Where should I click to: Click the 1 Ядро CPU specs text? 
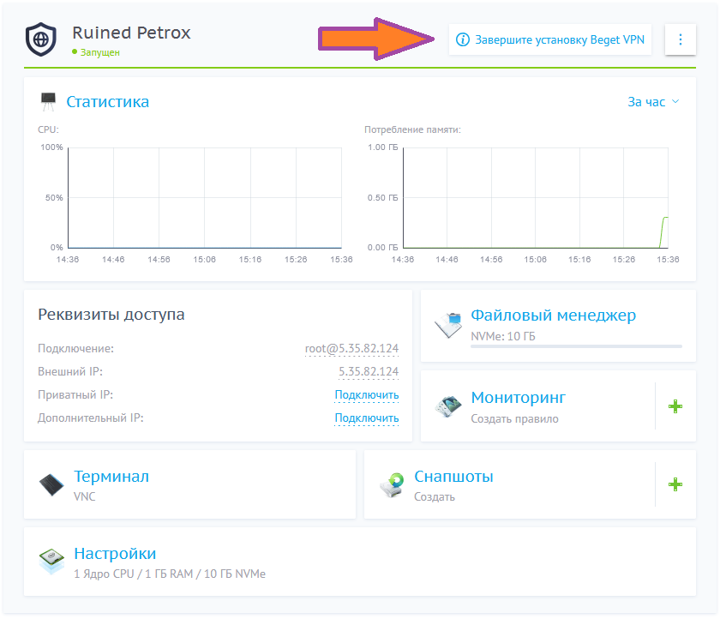(170, 574)
